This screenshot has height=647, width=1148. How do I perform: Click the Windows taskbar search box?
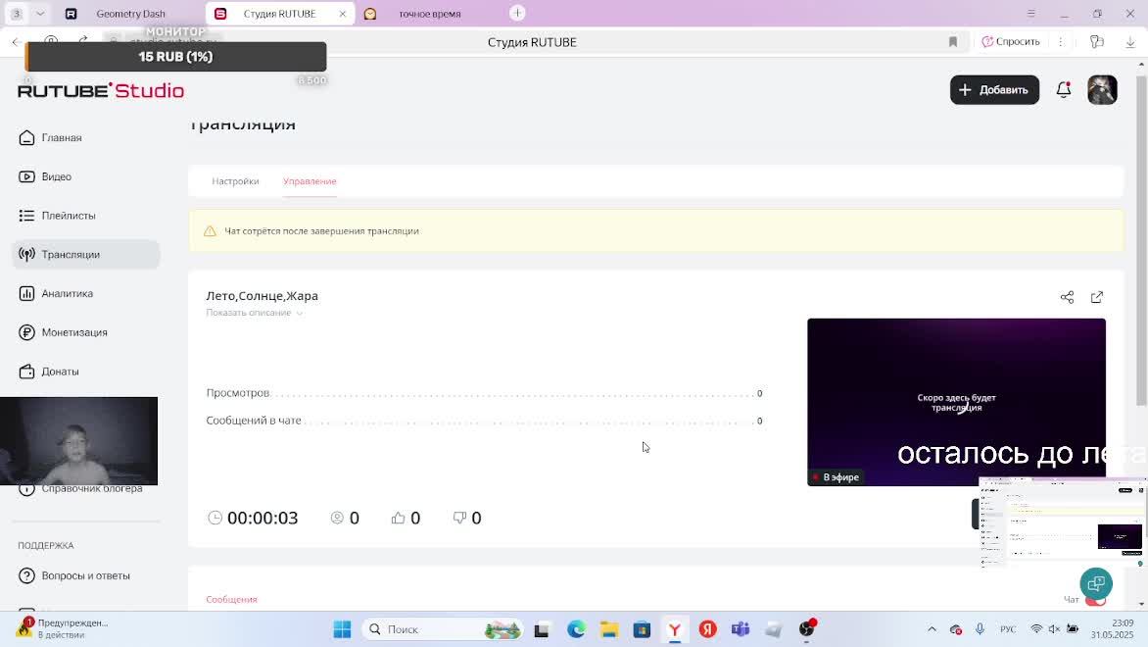[x=442, y=629]
